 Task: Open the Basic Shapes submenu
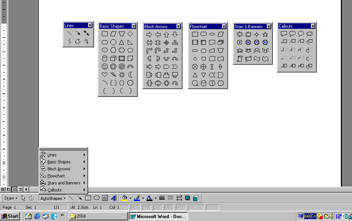(x=63, y=162)
